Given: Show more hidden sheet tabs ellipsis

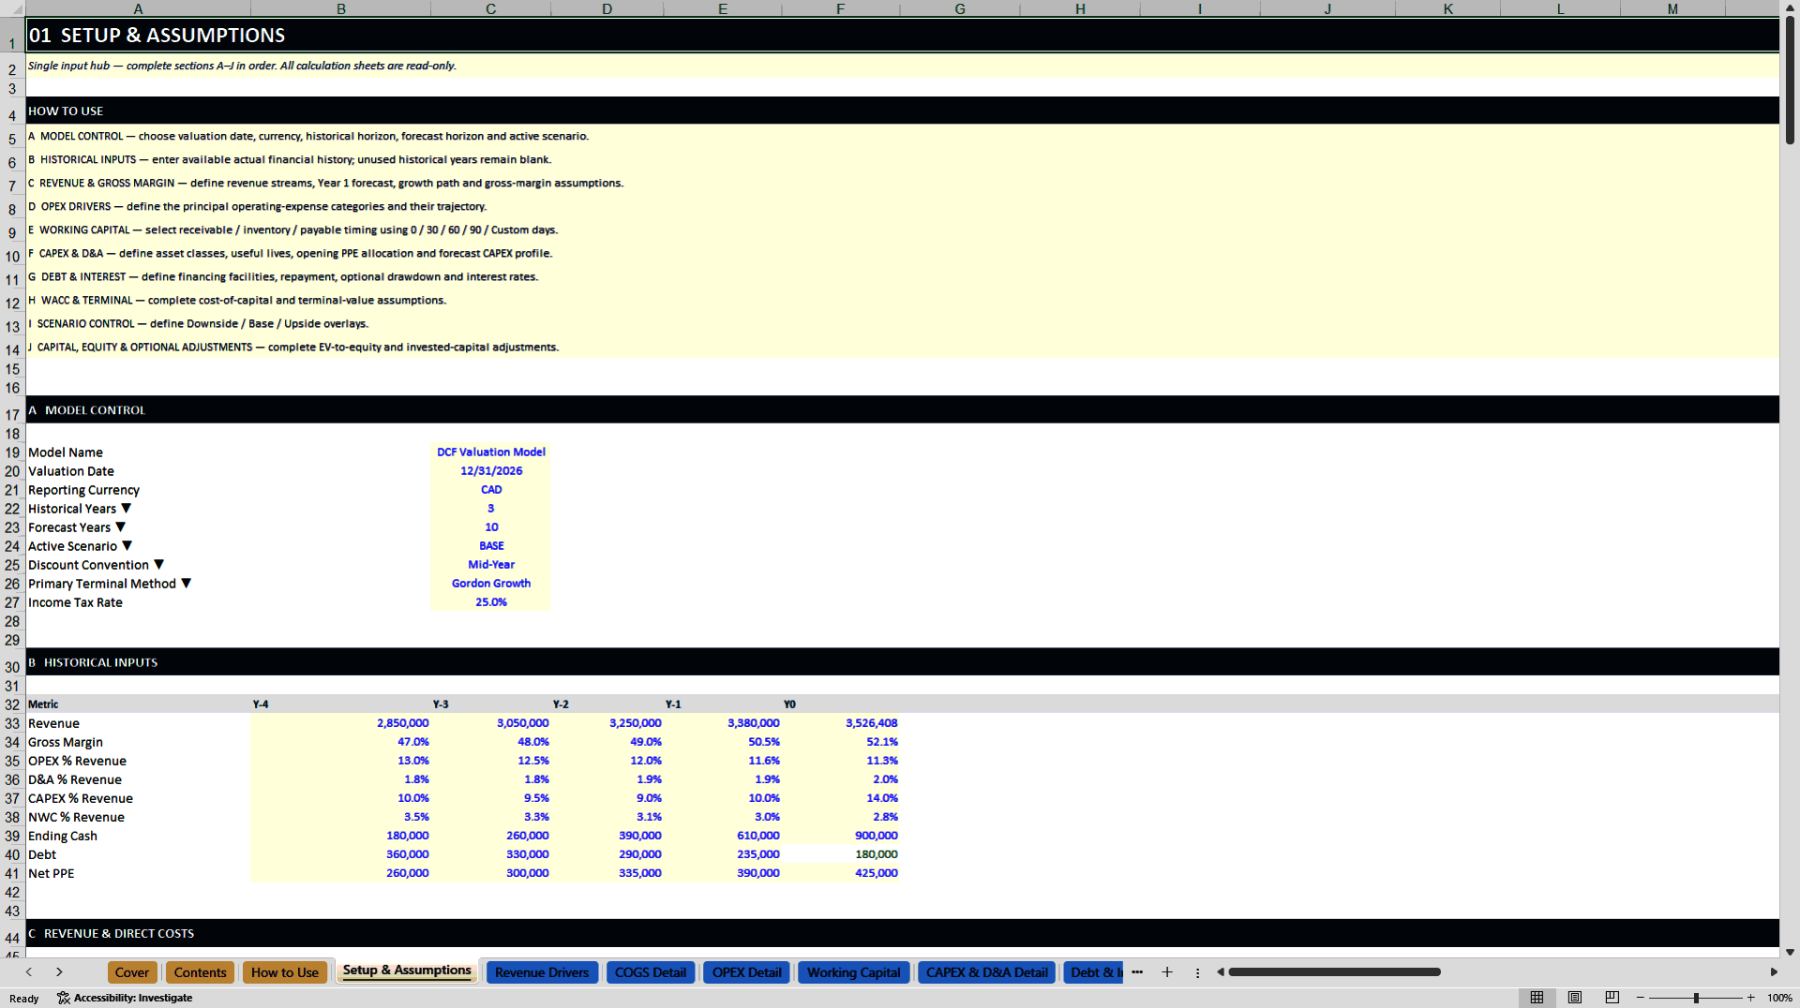Looking at the screenshot, I should coord(1137,972).
